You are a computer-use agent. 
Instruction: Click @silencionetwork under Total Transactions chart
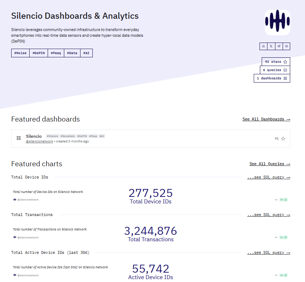coord(28,238)
